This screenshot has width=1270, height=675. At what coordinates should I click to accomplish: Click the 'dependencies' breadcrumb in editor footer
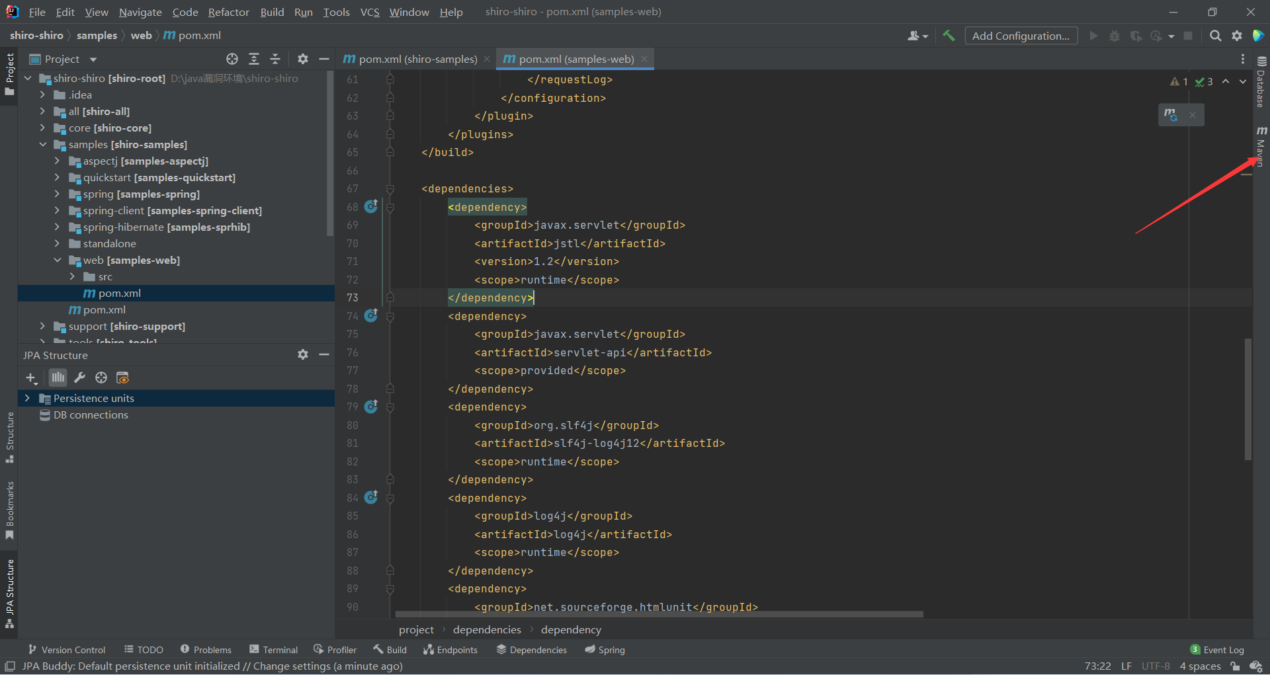tap(487, 629)
